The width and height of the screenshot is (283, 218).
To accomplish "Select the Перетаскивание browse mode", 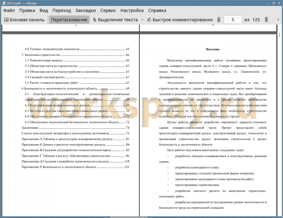I will (x=69, y=20).
